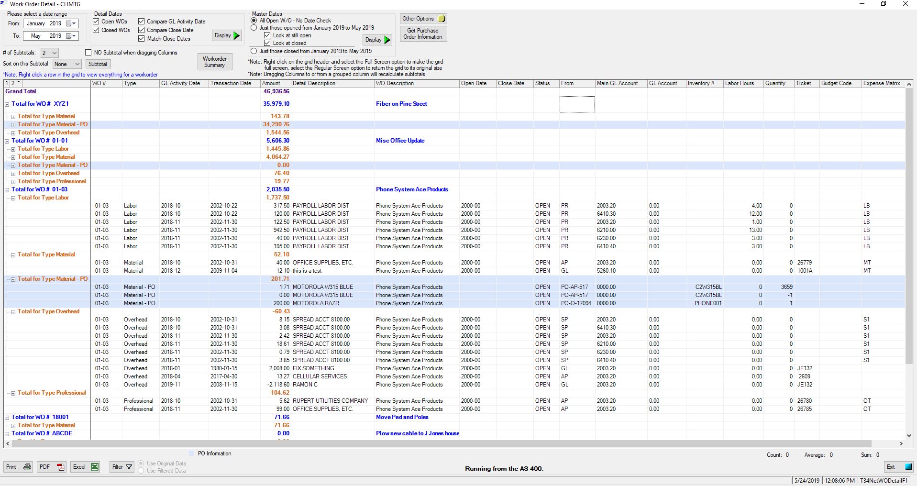The height and width of the screenshot is (486, 917).
Task: Click green arrow on Detail Dates Display
Action: click(236, 35)
